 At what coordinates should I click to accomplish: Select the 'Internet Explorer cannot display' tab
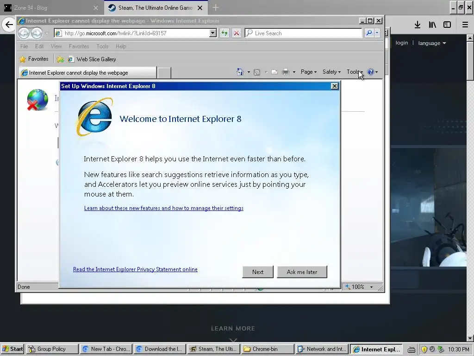coord(87,73)
